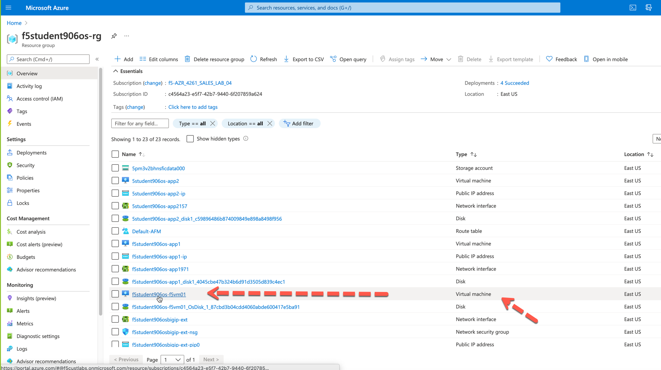The image size is (661, 370).
Task: Collapse the left sidebar menu
Action: 97,59
